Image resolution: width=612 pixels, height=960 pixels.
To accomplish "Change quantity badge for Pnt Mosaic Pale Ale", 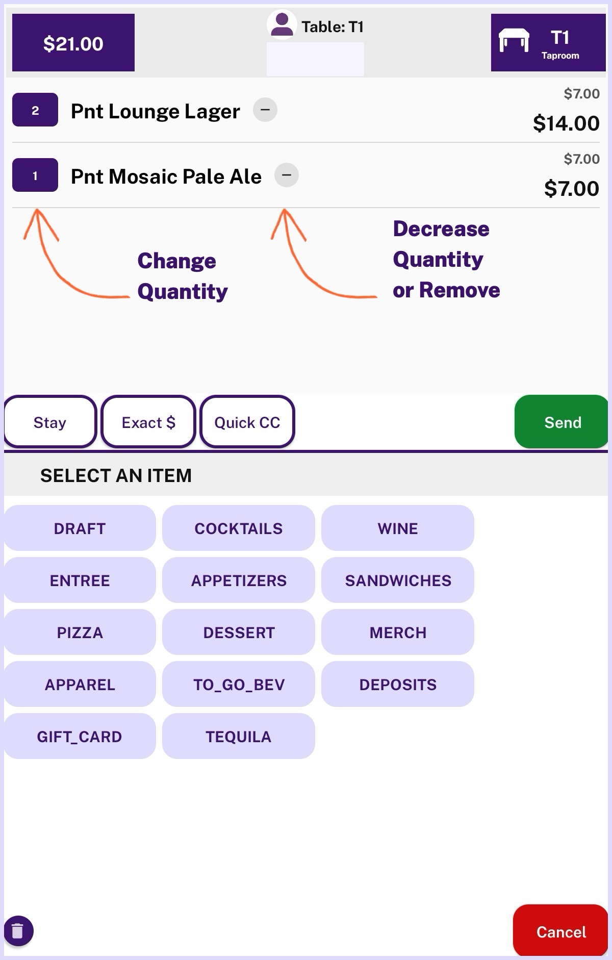I will 35,175.
